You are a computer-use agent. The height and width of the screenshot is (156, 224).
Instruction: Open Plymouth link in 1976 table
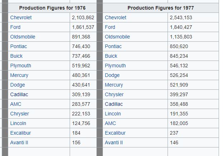pyautogui.click(x=21, y=66)
